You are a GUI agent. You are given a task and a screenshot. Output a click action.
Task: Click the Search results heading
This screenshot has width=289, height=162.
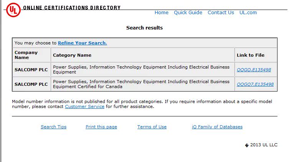point(144,28)
